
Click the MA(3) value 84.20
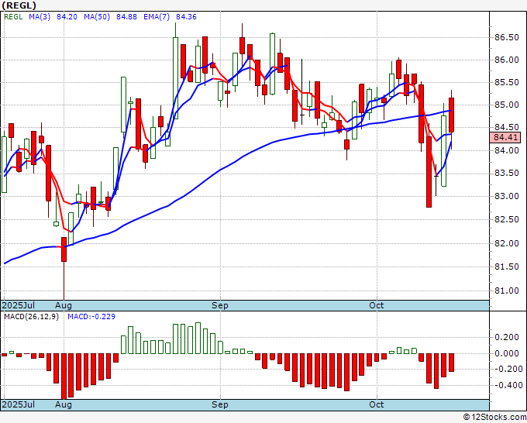(67, 17)
